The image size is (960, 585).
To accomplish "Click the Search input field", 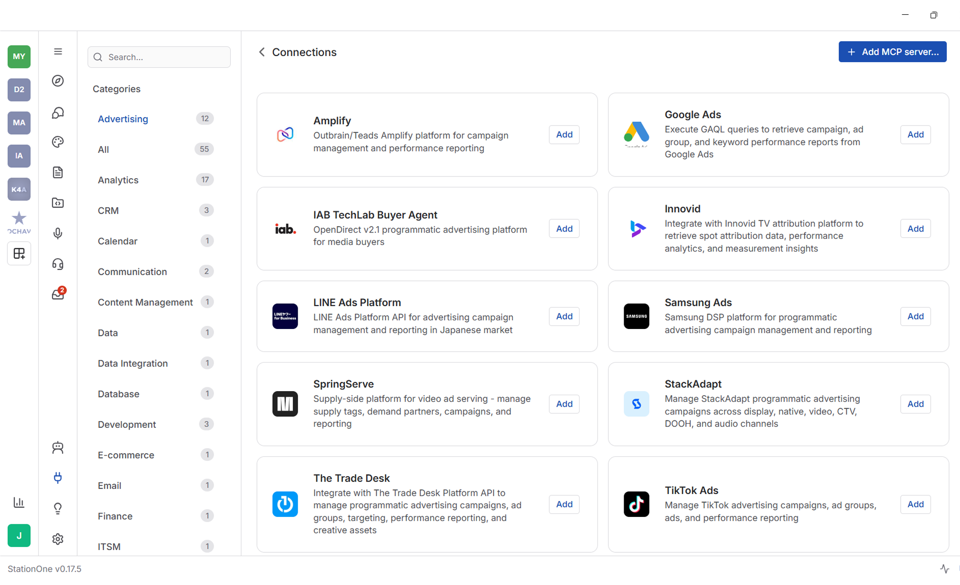I will tap(159, 57).
